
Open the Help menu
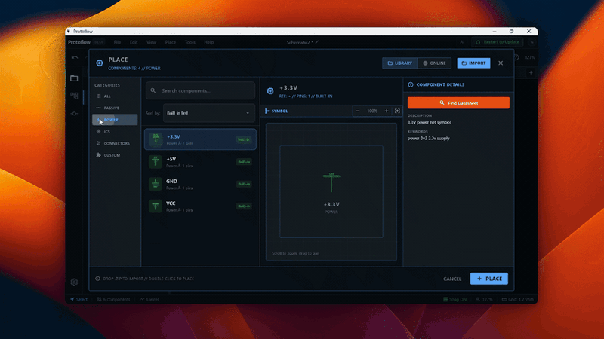(x=209, y=42)
